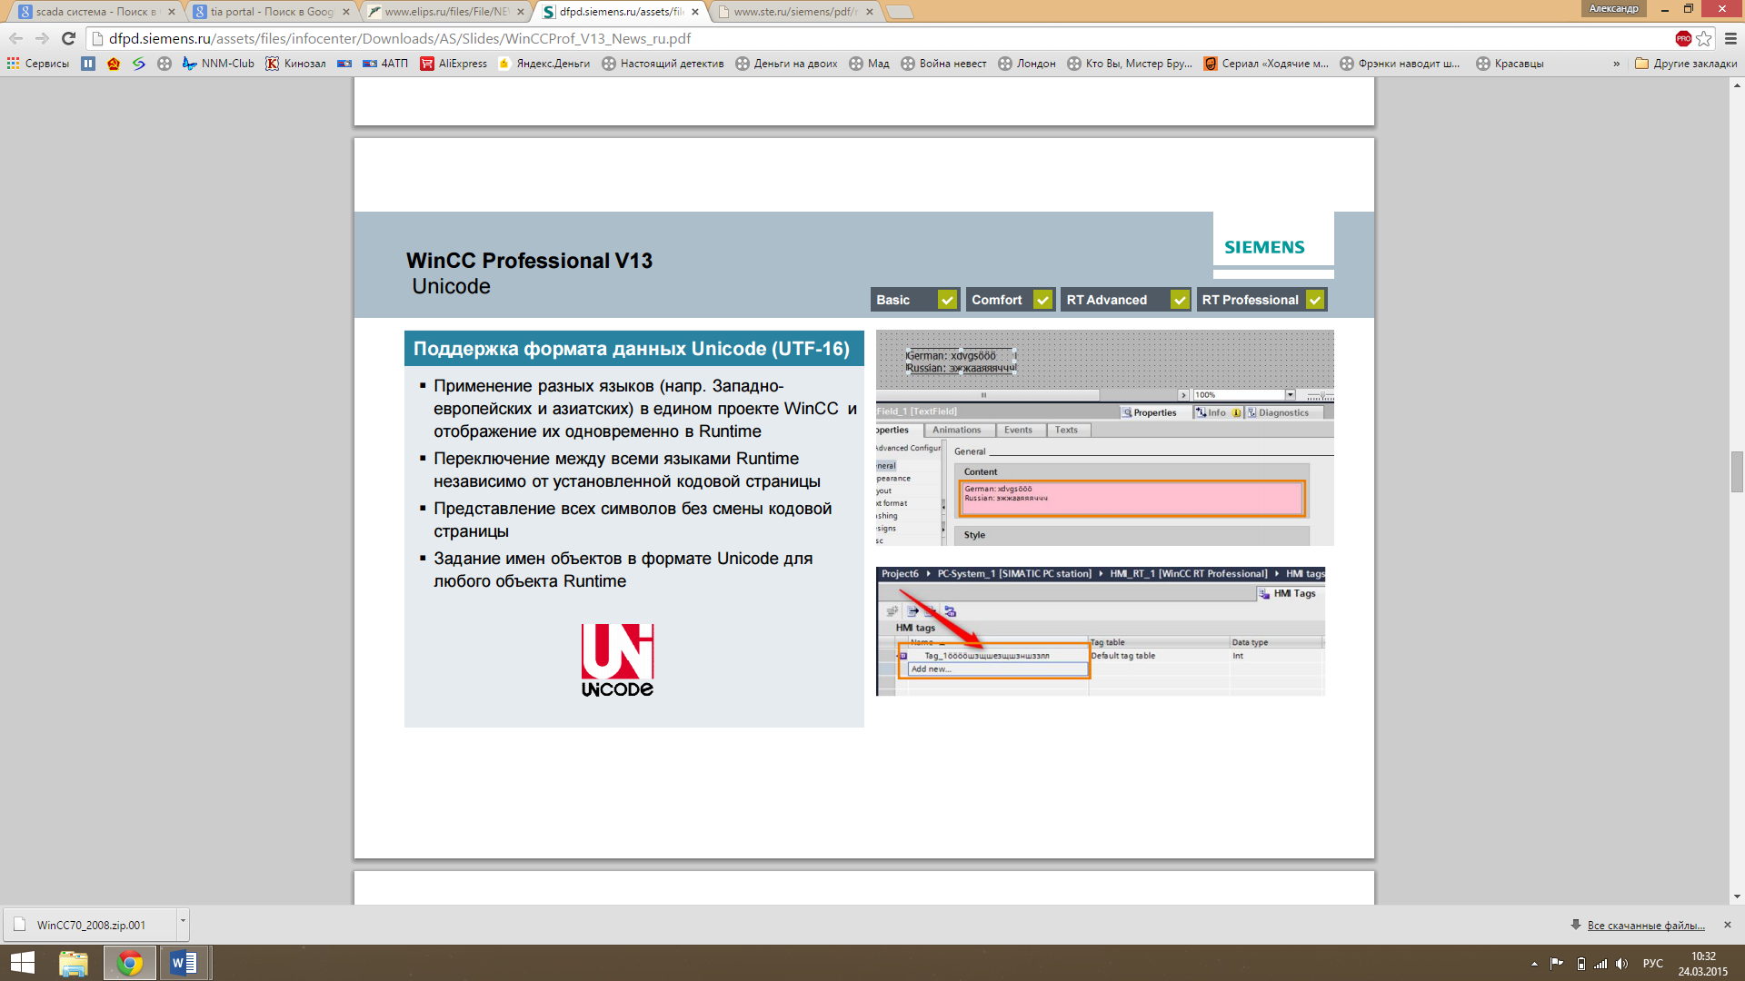
Task: Click the Comfort checkmark box on slide
Action: coord(1042,300)
